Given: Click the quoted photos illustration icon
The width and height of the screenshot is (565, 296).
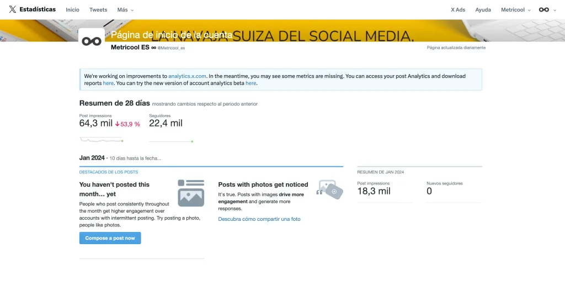Looking at the screenshot, I should [x=329, y=189].
